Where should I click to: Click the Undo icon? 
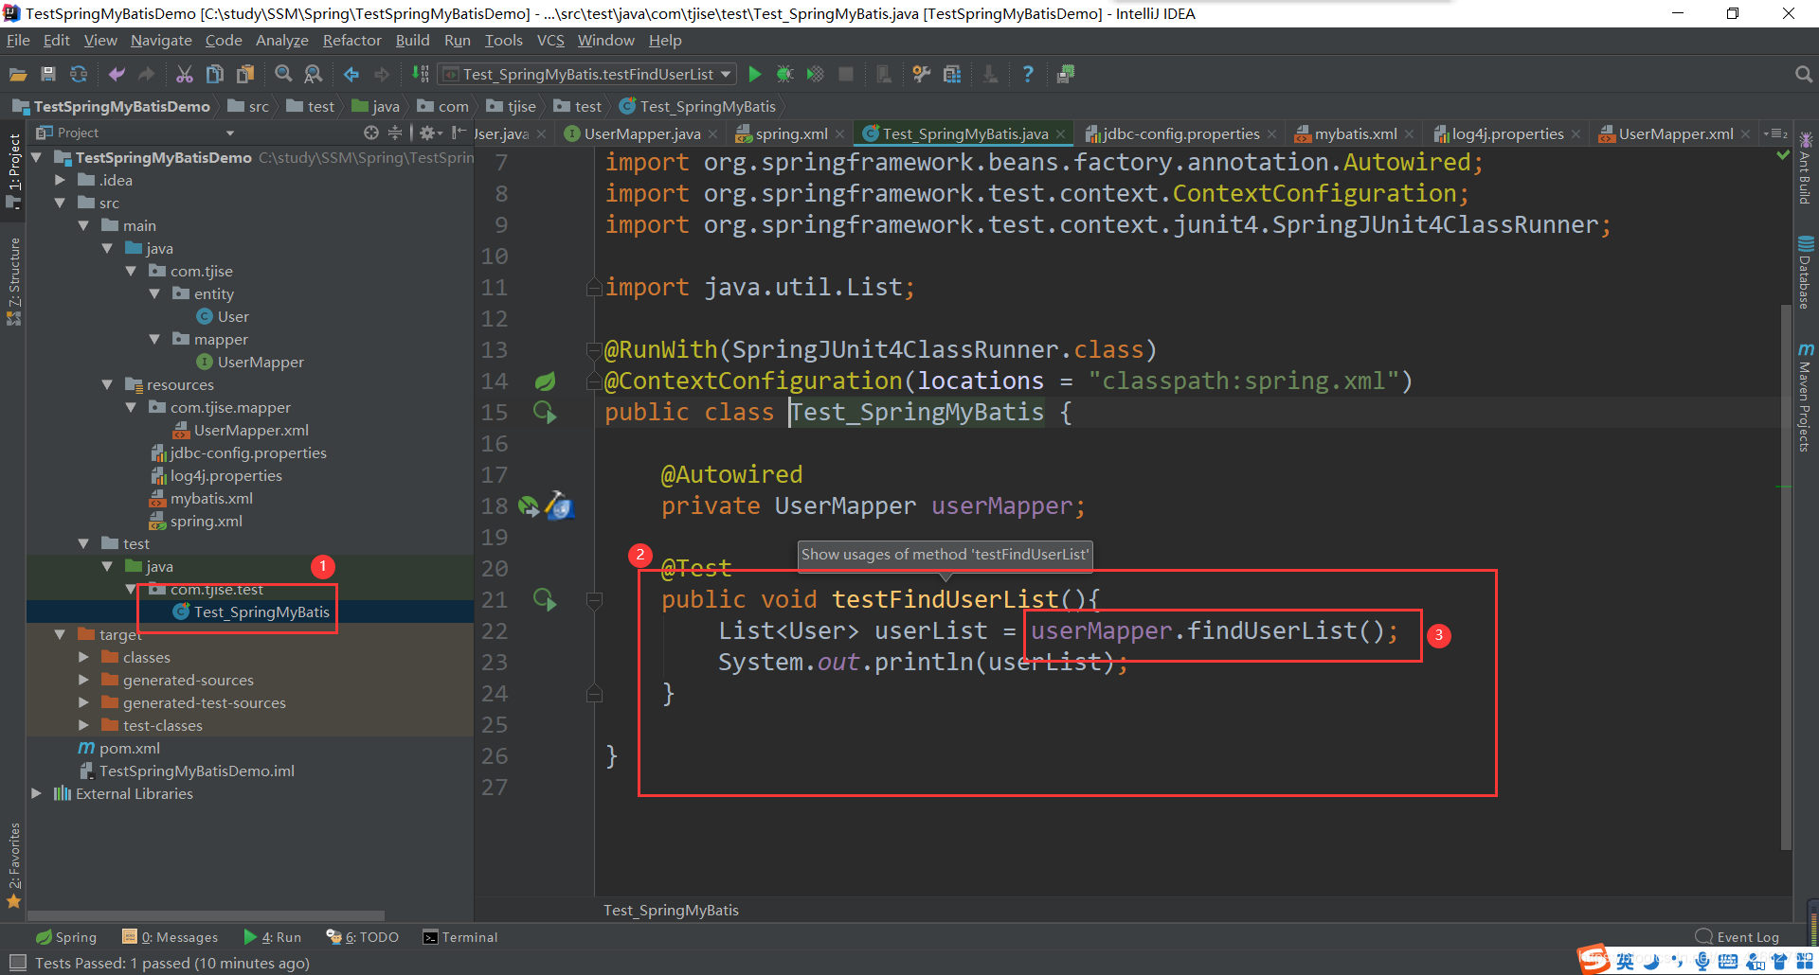coord(117,74)
